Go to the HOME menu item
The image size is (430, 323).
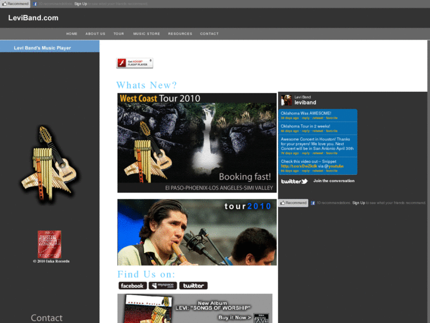pyautogui.click(x=72, y=34)
